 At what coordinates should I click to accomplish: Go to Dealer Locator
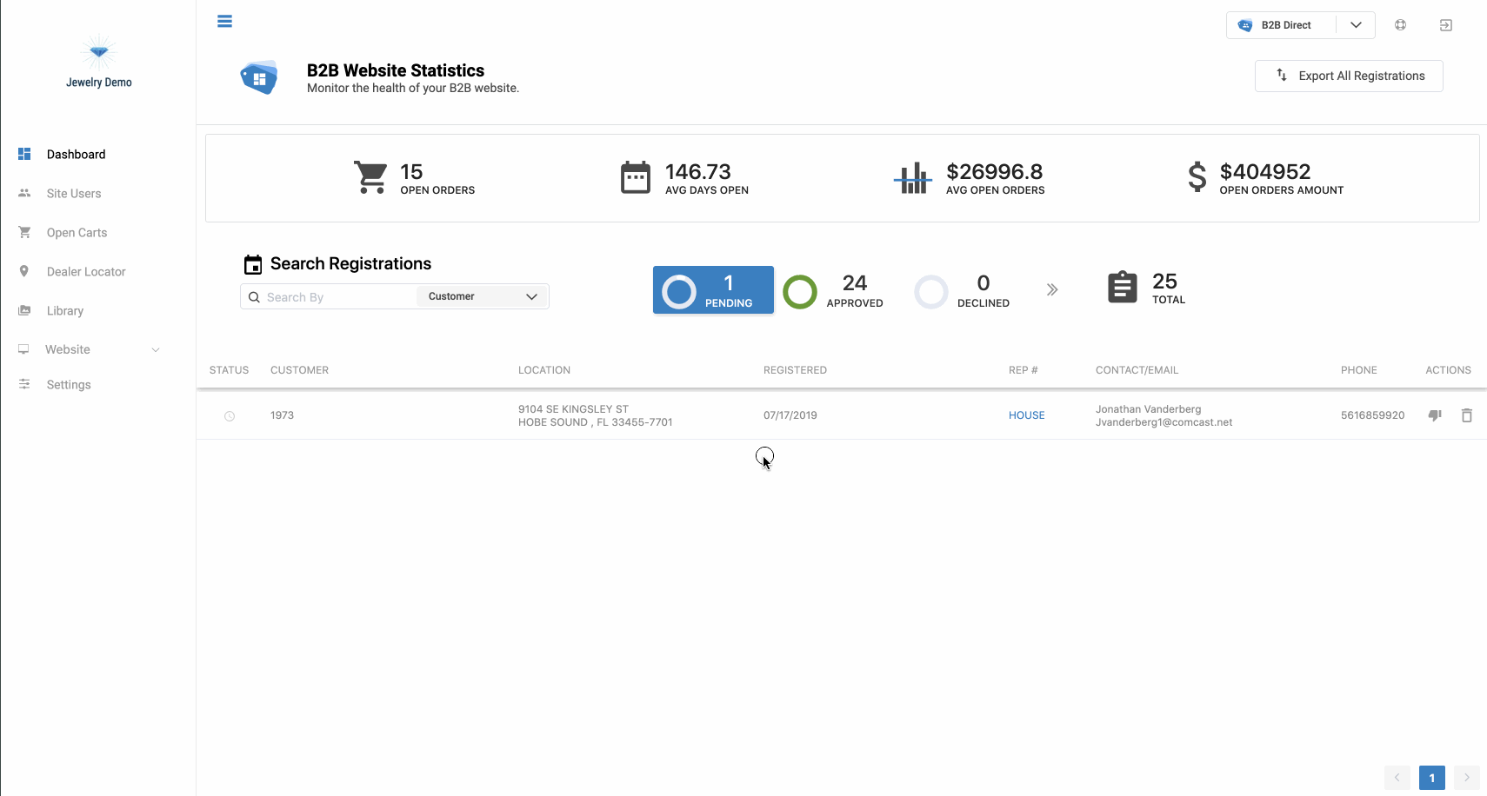click(86, 271)
